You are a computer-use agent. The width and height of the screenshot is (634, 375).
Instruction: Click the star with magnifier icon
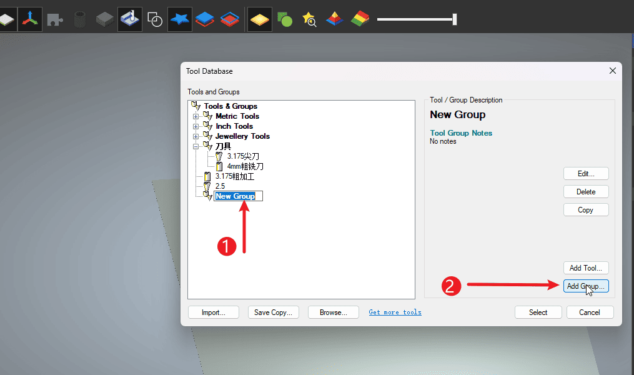pos(309,19)
